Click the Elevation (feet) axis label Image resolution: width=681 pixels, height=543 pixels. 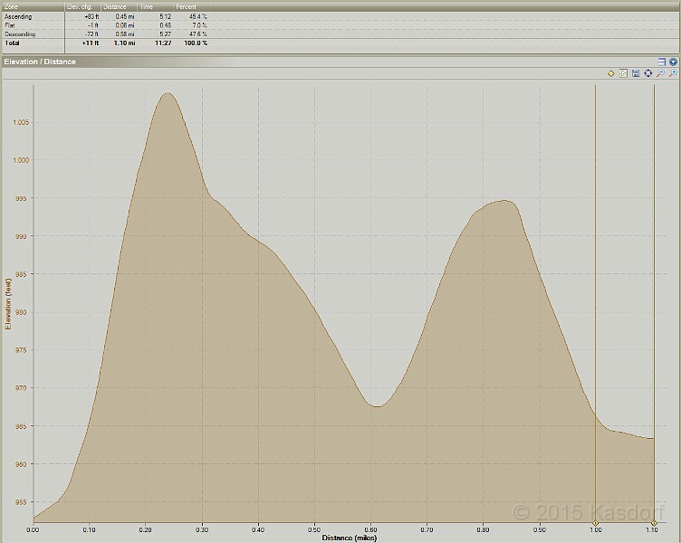9,305
